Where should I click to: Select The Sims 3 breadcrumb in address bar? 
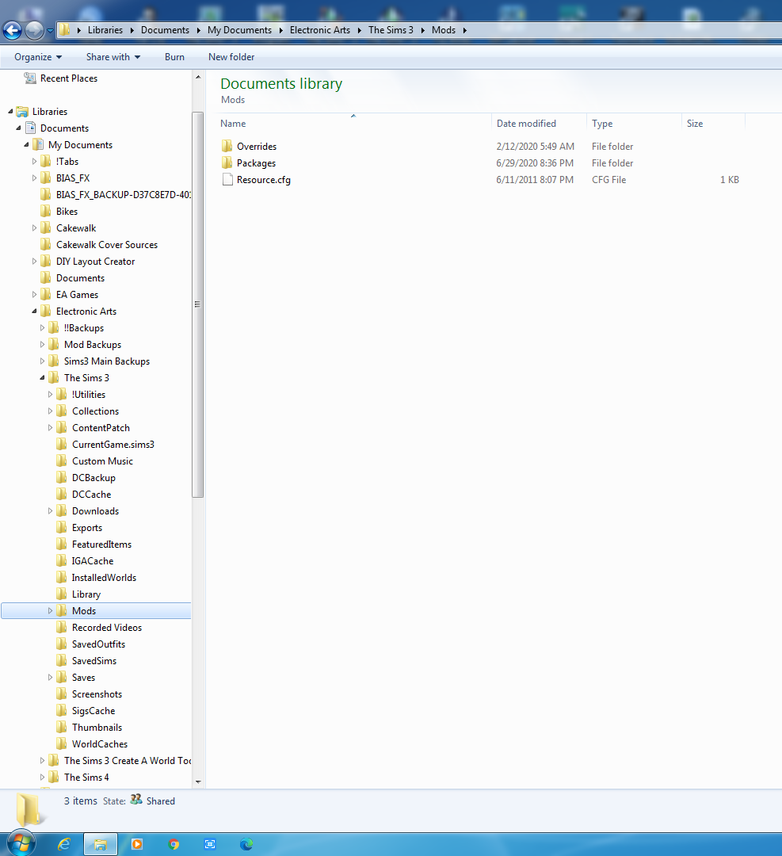pyautogui.click(x=391, y=30)
